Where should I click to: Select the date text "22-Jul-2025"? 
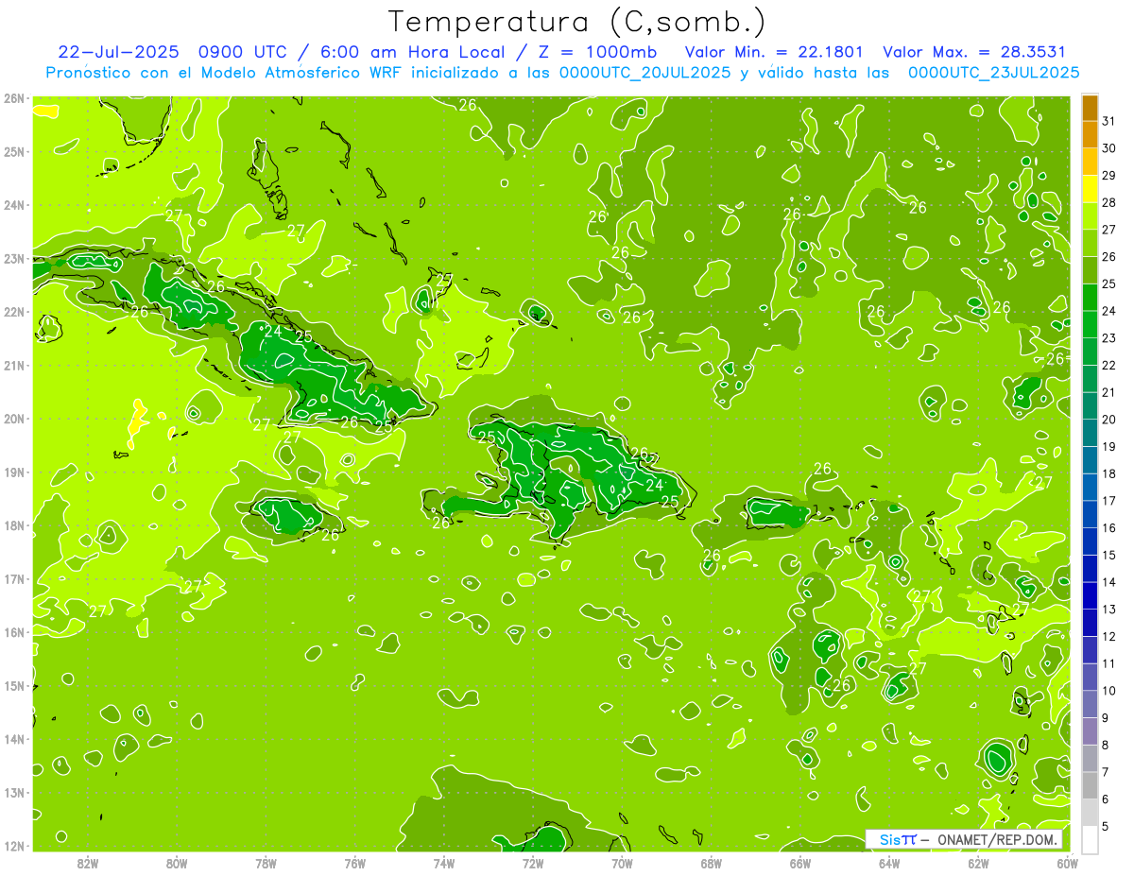click(118, 52)
